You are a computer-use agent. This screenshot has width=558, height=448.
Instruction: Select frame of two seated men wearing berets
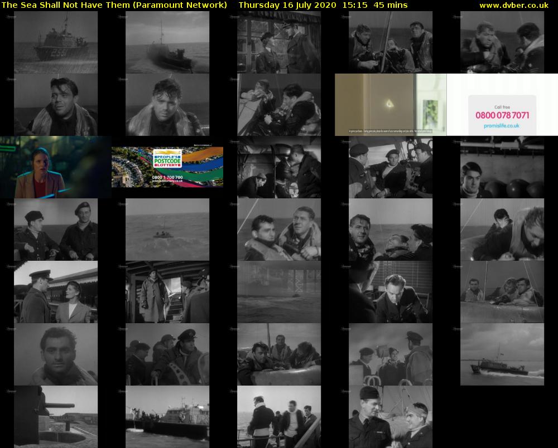point(56,230)
